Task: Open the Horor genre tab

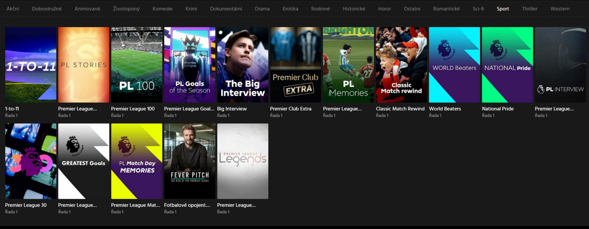Action: click(384, 9)
